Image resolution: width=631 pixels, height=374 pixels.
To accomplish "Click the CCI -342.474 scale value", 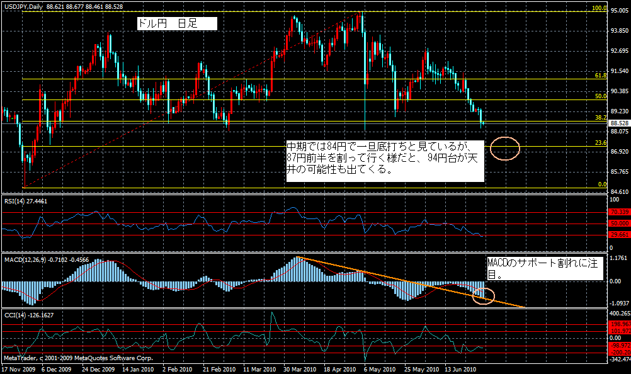I will [620, 359].
